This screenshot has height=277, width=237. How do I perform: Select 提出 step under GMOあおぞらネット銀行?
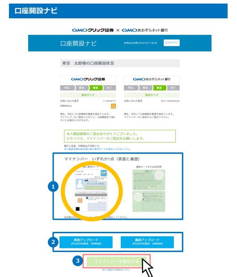click(145, 88)
